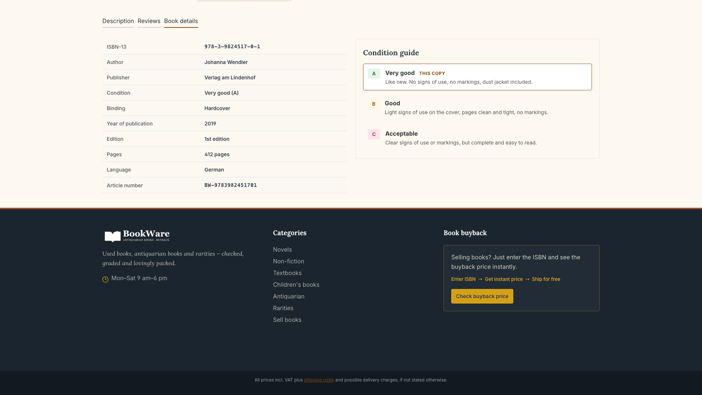Viewport: 702px width, 395px height.
Task: Click the Very good (A) condition value
Action: (222, 93)
